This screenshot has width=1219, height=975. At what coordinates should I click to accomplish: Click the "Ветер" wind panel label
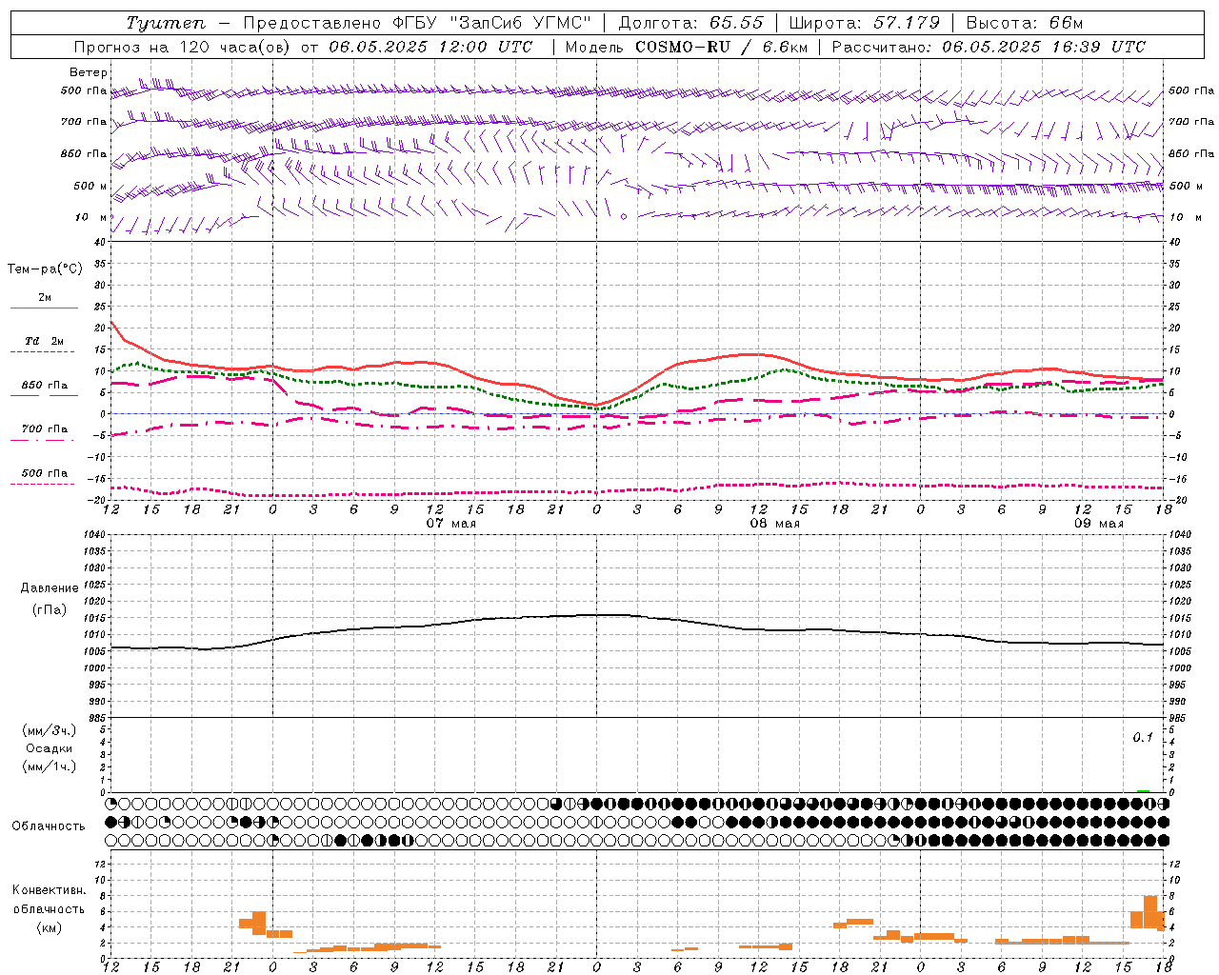(x=89, y=72)
